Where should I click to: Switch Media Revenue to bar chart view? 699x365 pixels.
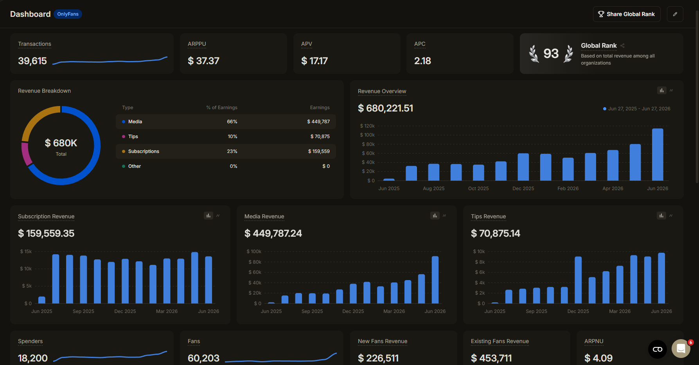click(x=435, y=216)
